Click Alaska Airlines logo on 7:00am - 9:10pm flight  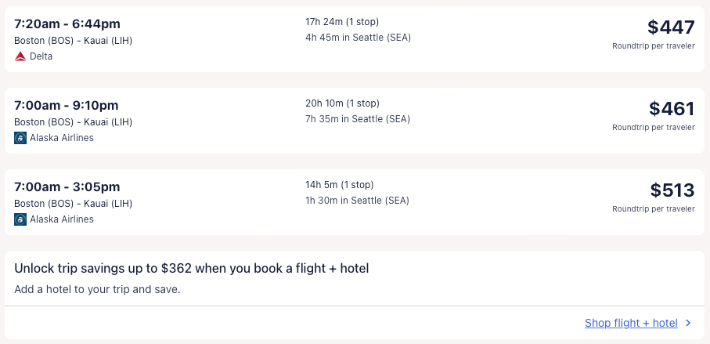(x=20, y=138)
